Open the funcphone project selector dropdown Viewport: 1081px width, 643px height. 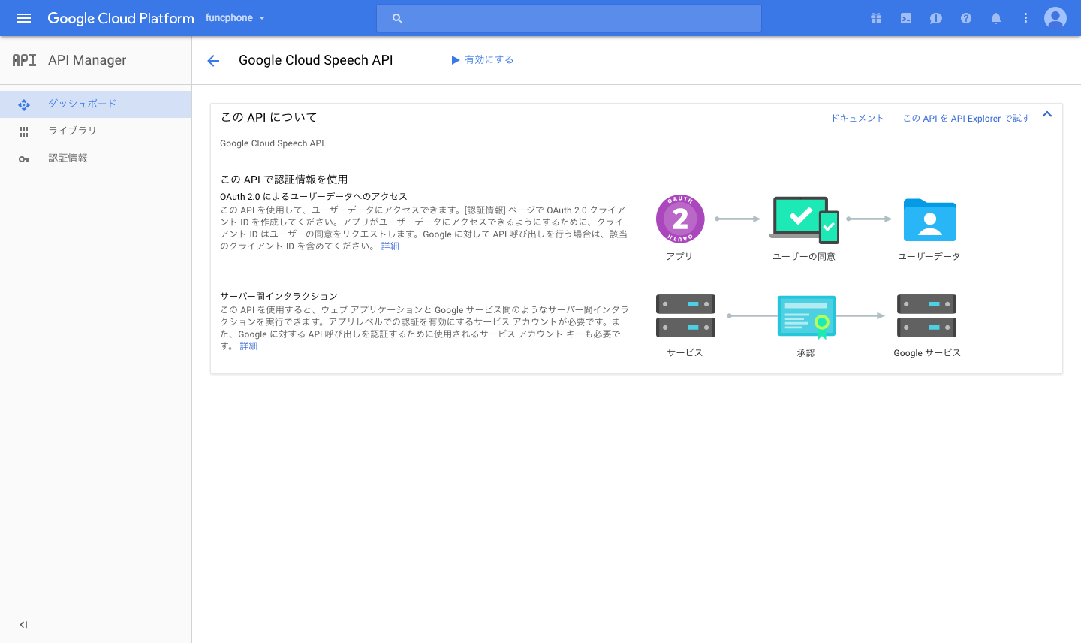235,18
